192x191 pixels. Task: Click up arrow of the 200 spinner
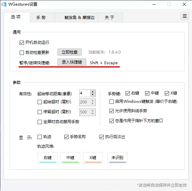point(93,100)
